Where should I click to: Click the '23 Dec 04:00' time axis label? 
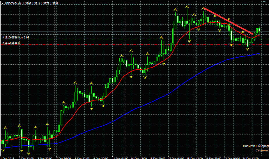(232, 158)
